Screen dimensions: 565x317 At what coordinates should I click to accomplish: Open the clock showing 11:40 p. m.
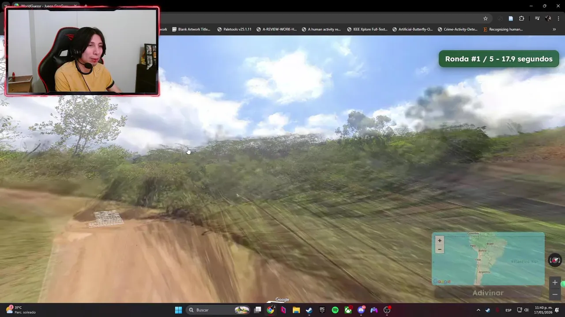pos(543,310)
